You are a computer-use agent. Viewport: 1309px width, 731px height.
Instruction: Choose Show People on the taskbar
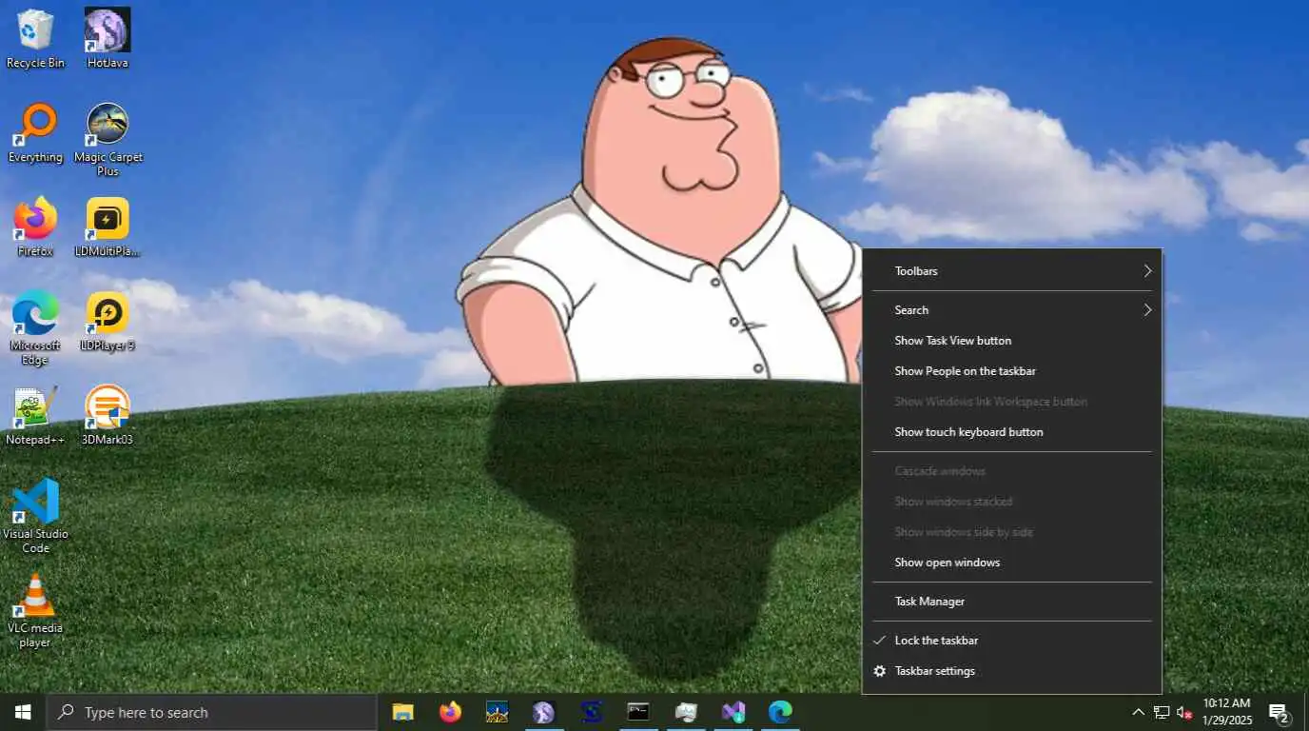tap(1012, 371)
